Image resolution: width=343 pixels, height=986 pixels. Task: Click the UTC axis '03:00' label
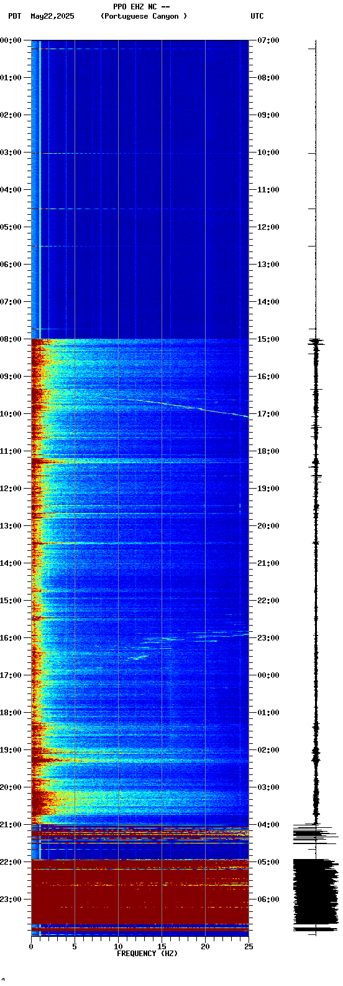click(268, 787)
